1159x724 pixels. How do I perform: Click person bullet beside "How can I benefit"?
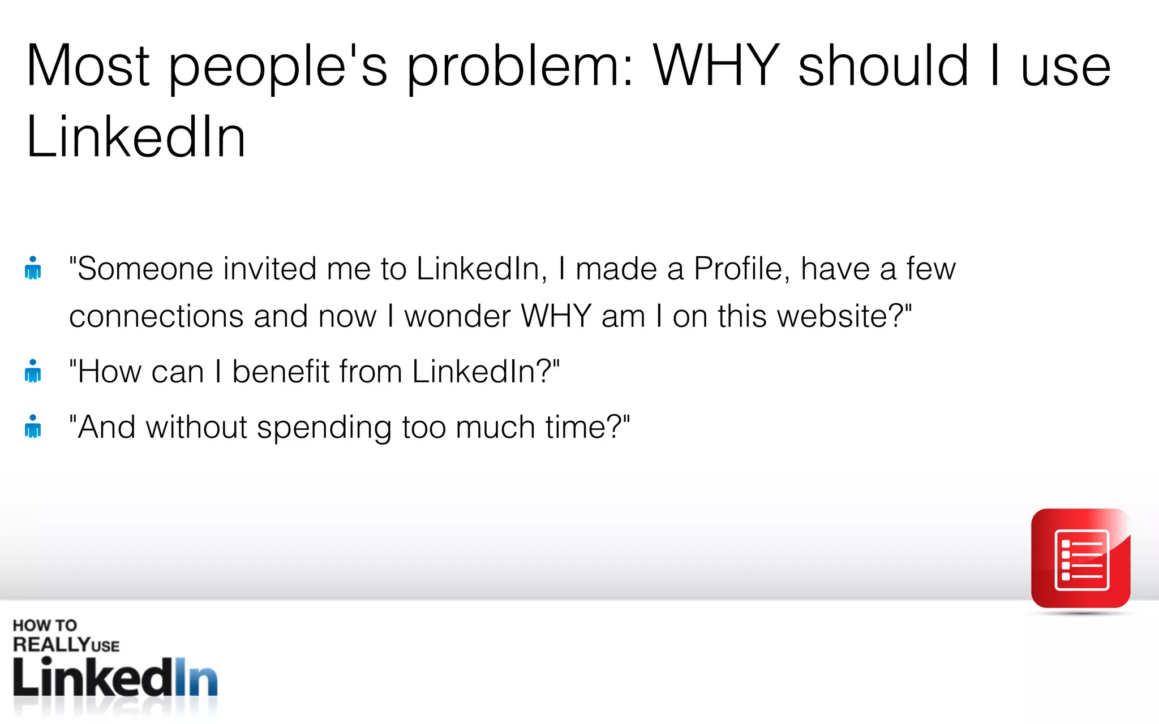(x=33, y=372)
